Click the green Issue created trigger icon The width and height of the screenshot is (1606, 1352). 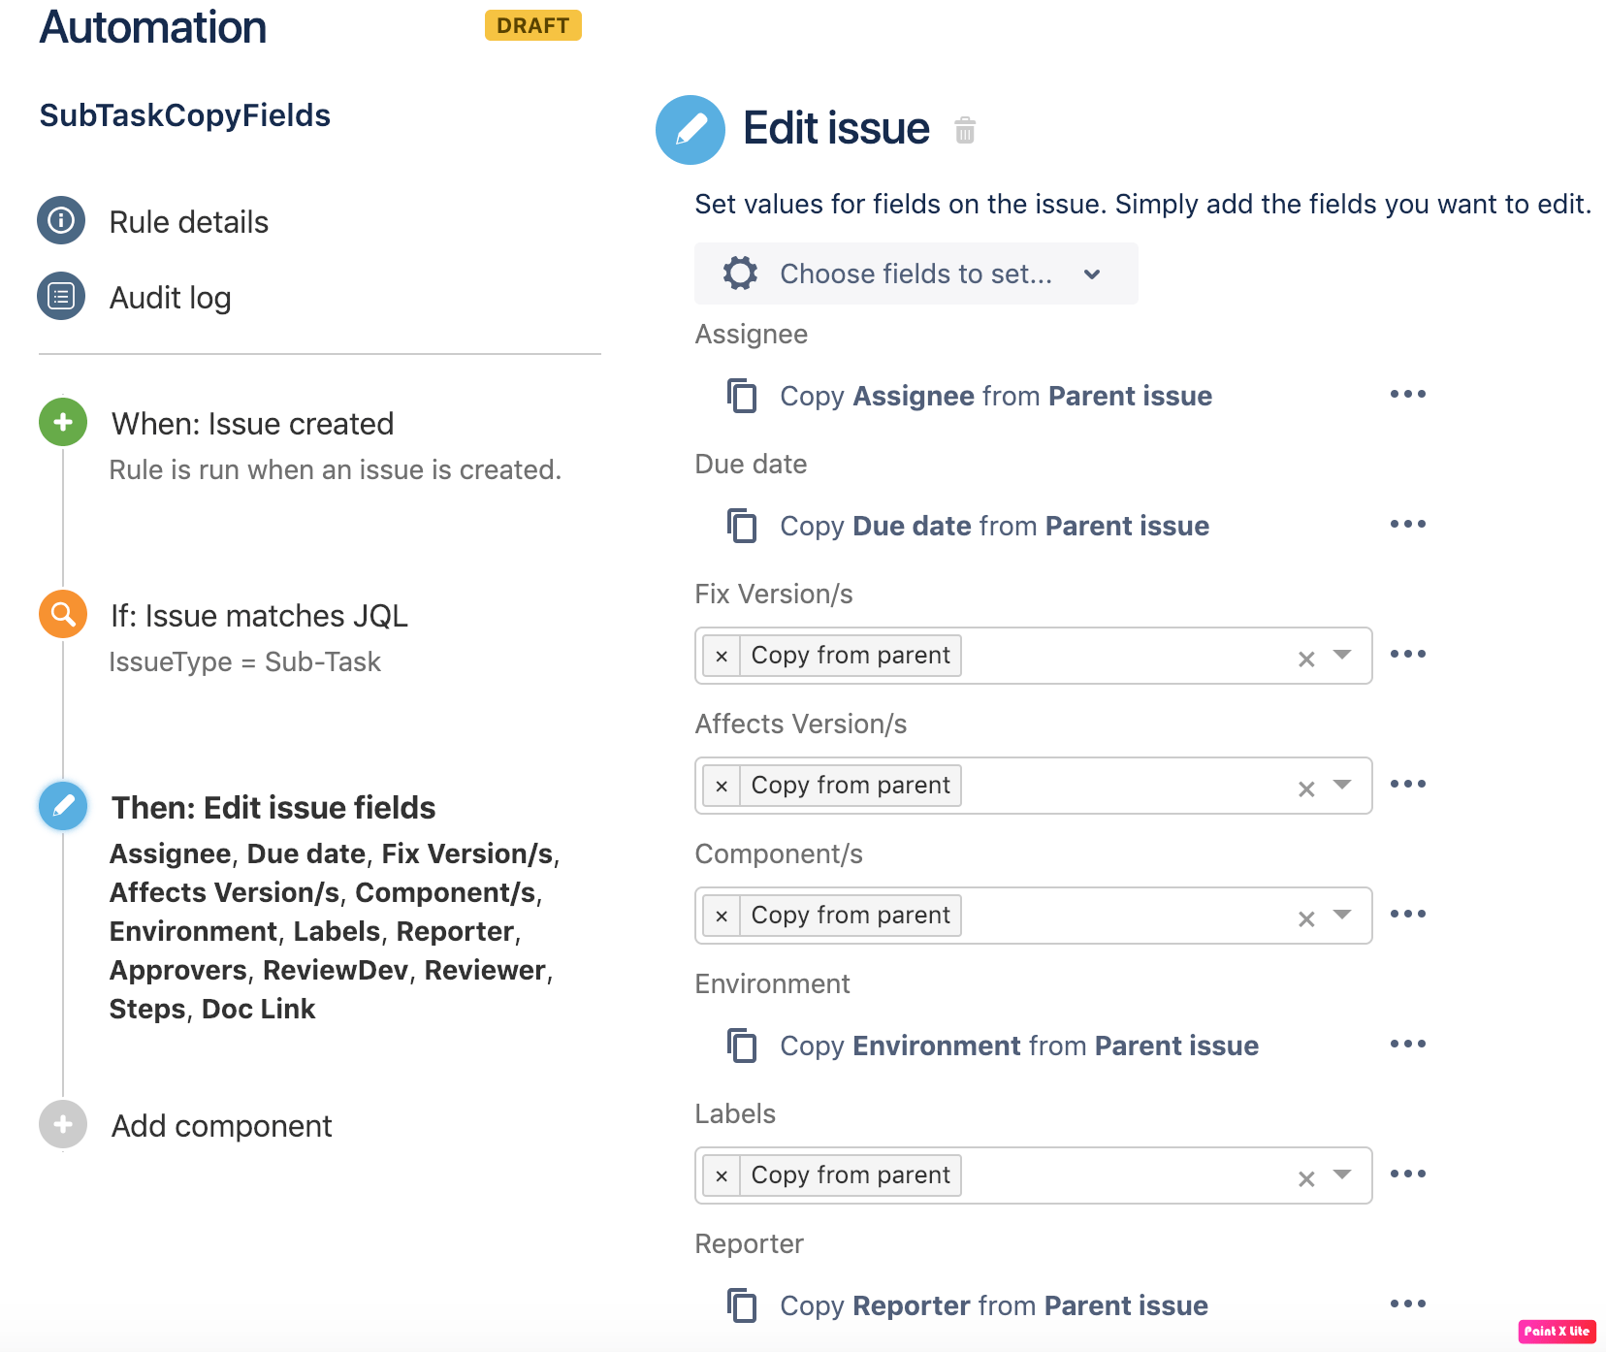click(x=63, y=422)
